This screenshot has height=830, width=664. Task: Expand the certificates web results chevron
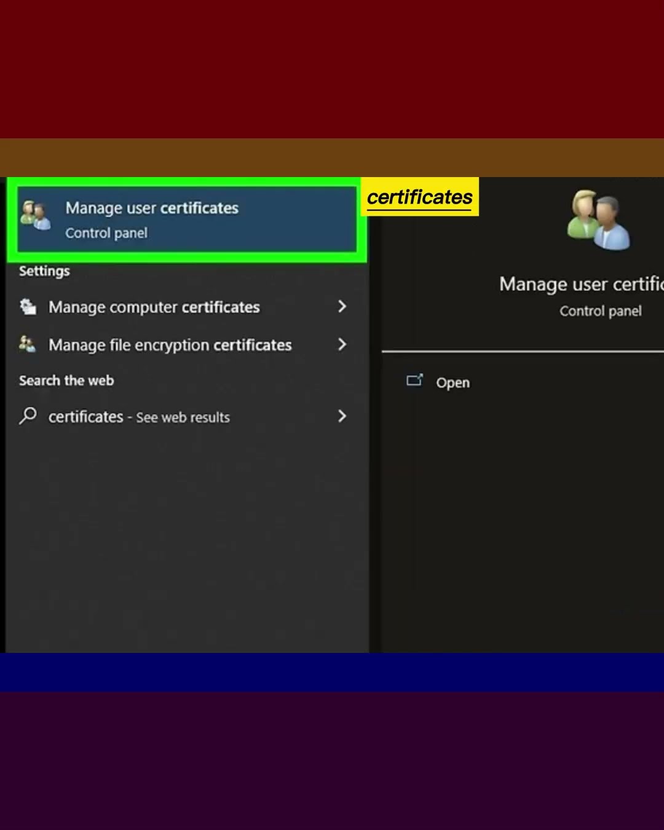(x=342, y=416)
